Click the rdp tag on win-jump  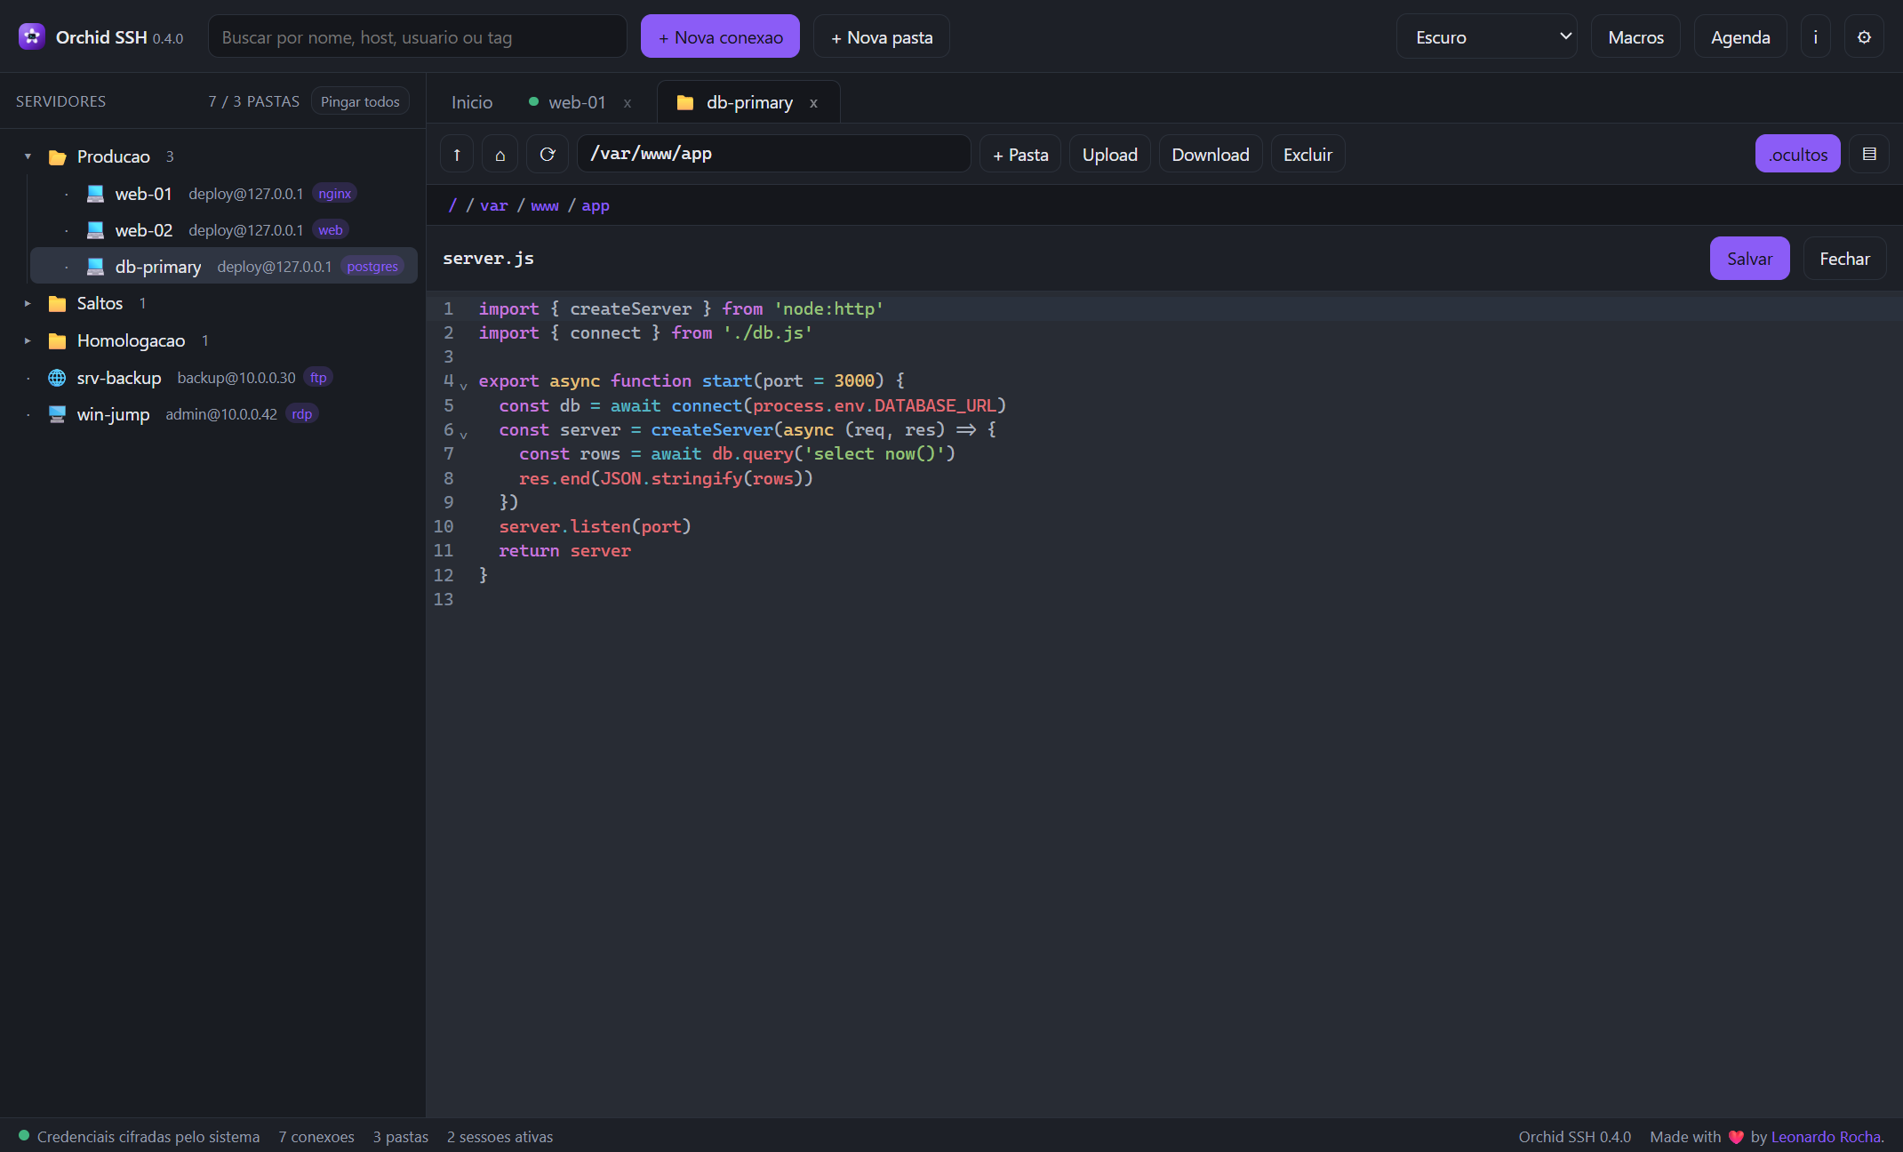[x=302, y=413]
